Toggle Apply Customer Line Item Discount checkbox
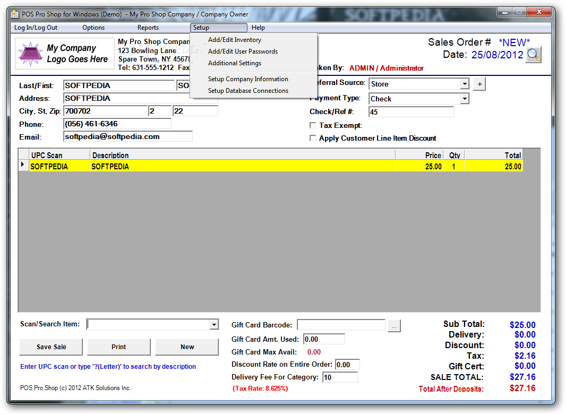This screenshot has width=566, height=415. (313, 138)
